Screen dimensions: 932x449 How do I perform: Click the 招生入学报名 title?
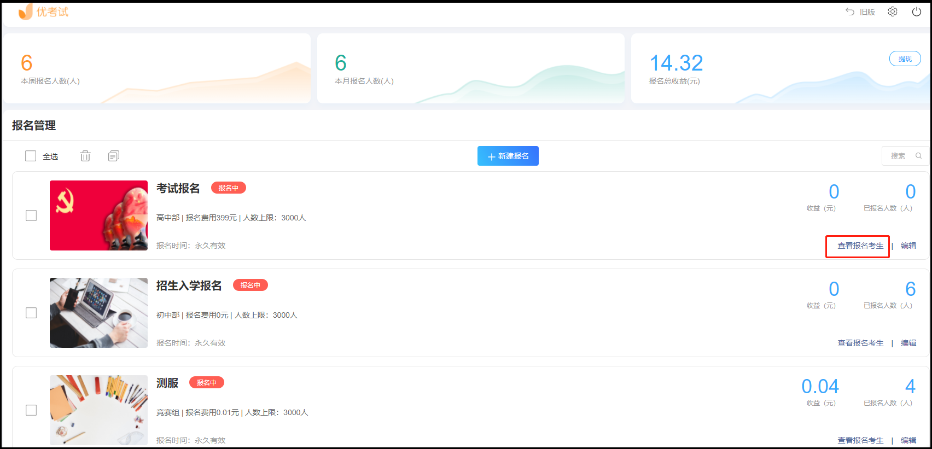(189, 285)
